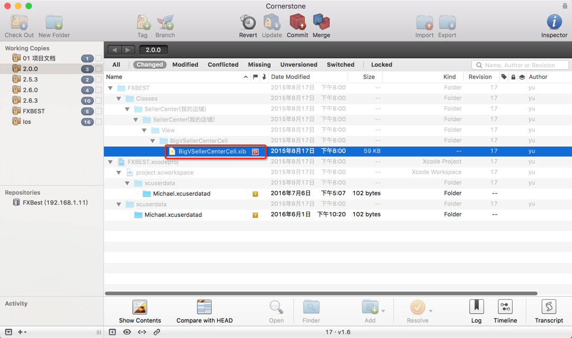This screenshot has height=338, width=572.
Task: Tick the checkbox beside FXBEST working copy
Action: [x=99, y=111]
